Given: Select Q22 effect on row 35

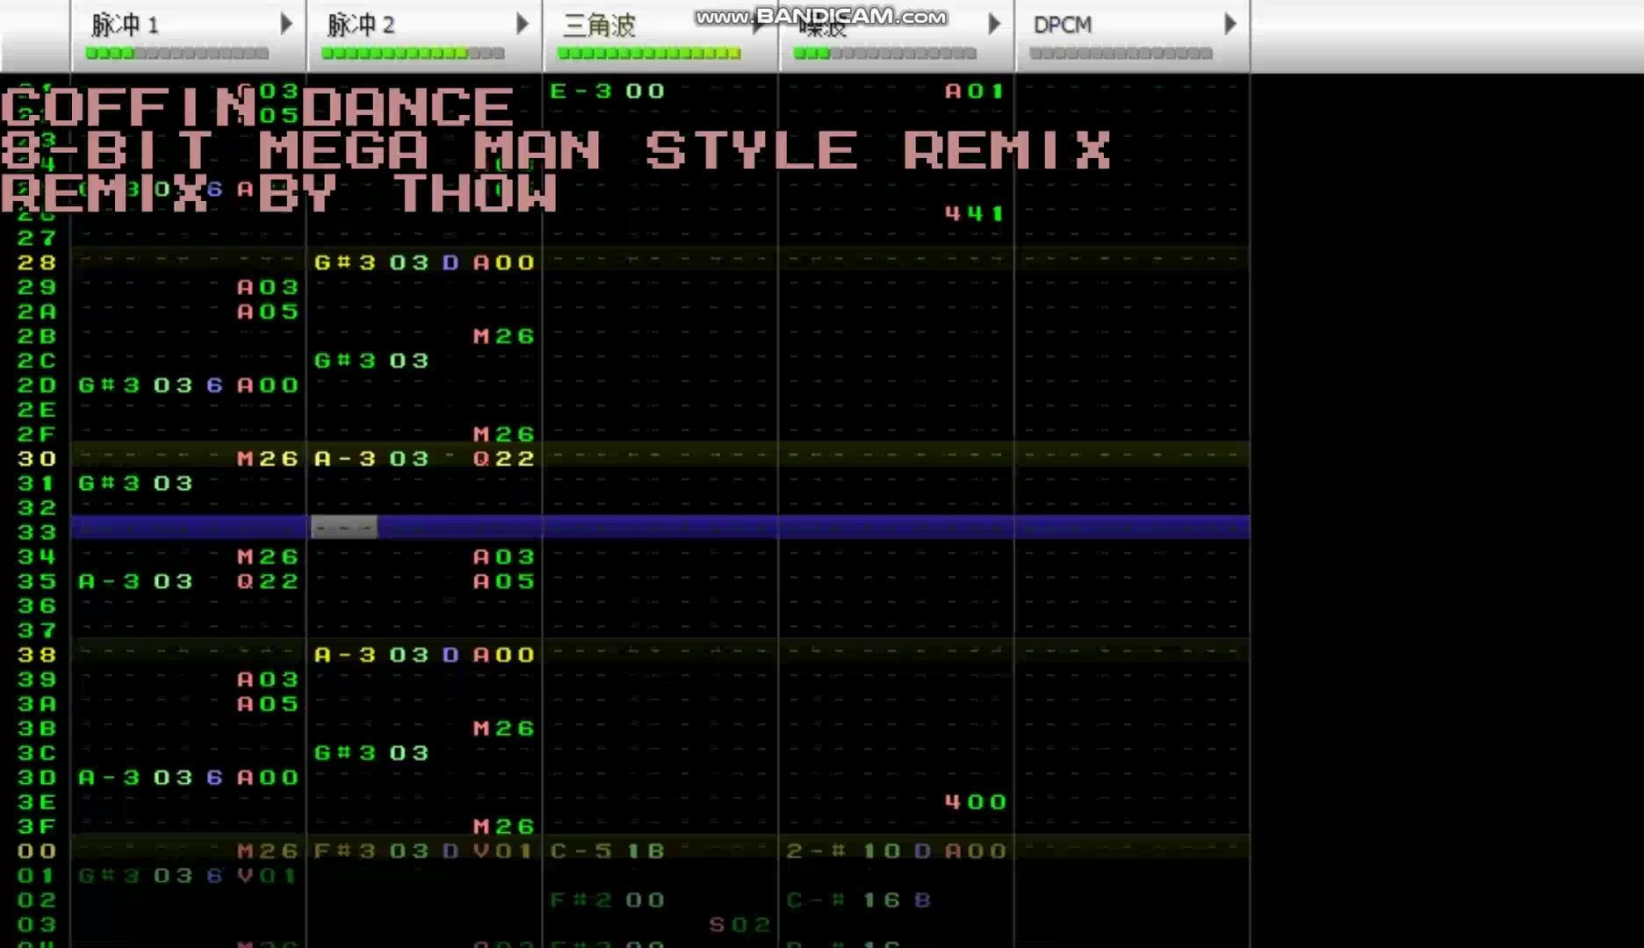Looking at the screenshot, I should pos(268,582).
